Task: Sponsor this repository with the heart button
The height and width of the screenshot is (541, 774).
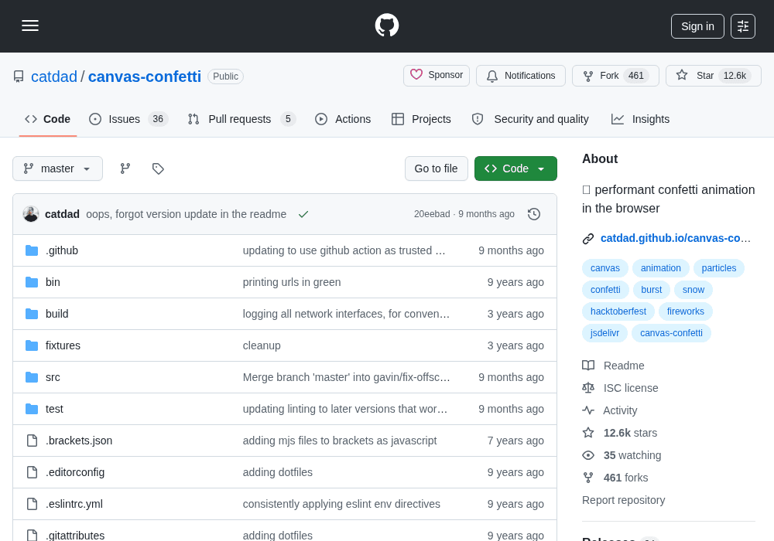Action: [x=437, y=76]
